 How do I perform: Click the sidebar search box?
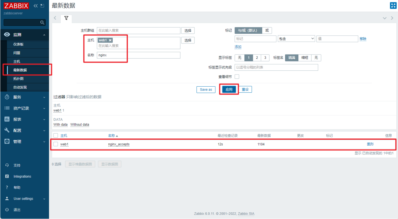click(x=25, y=22)
